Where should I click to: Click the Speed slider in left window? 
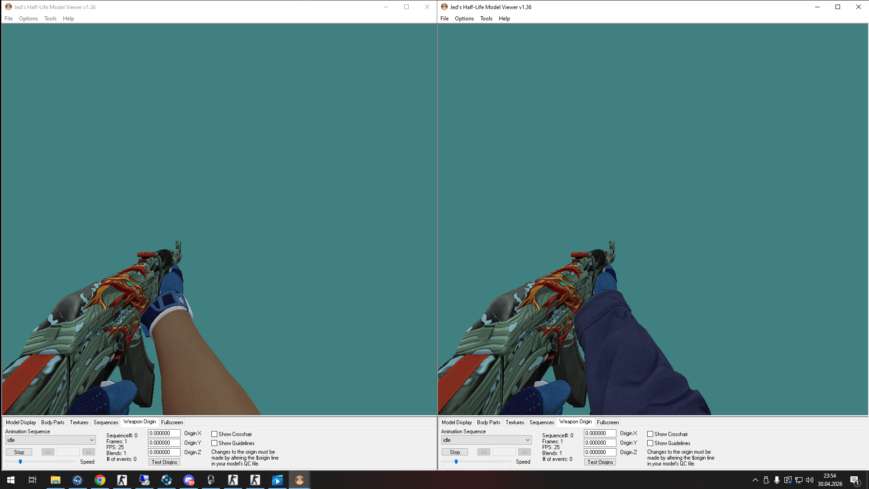click(40, 462)
